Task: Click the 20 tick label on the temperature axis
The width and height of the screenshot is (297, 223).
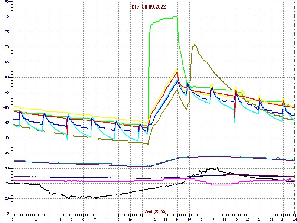Action: (6, 199)
